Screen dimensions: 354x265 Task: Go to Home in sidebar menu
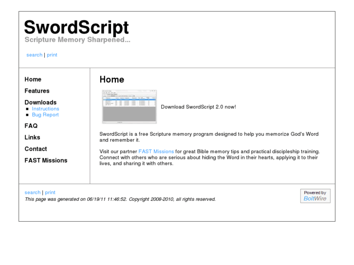[33, 79]
